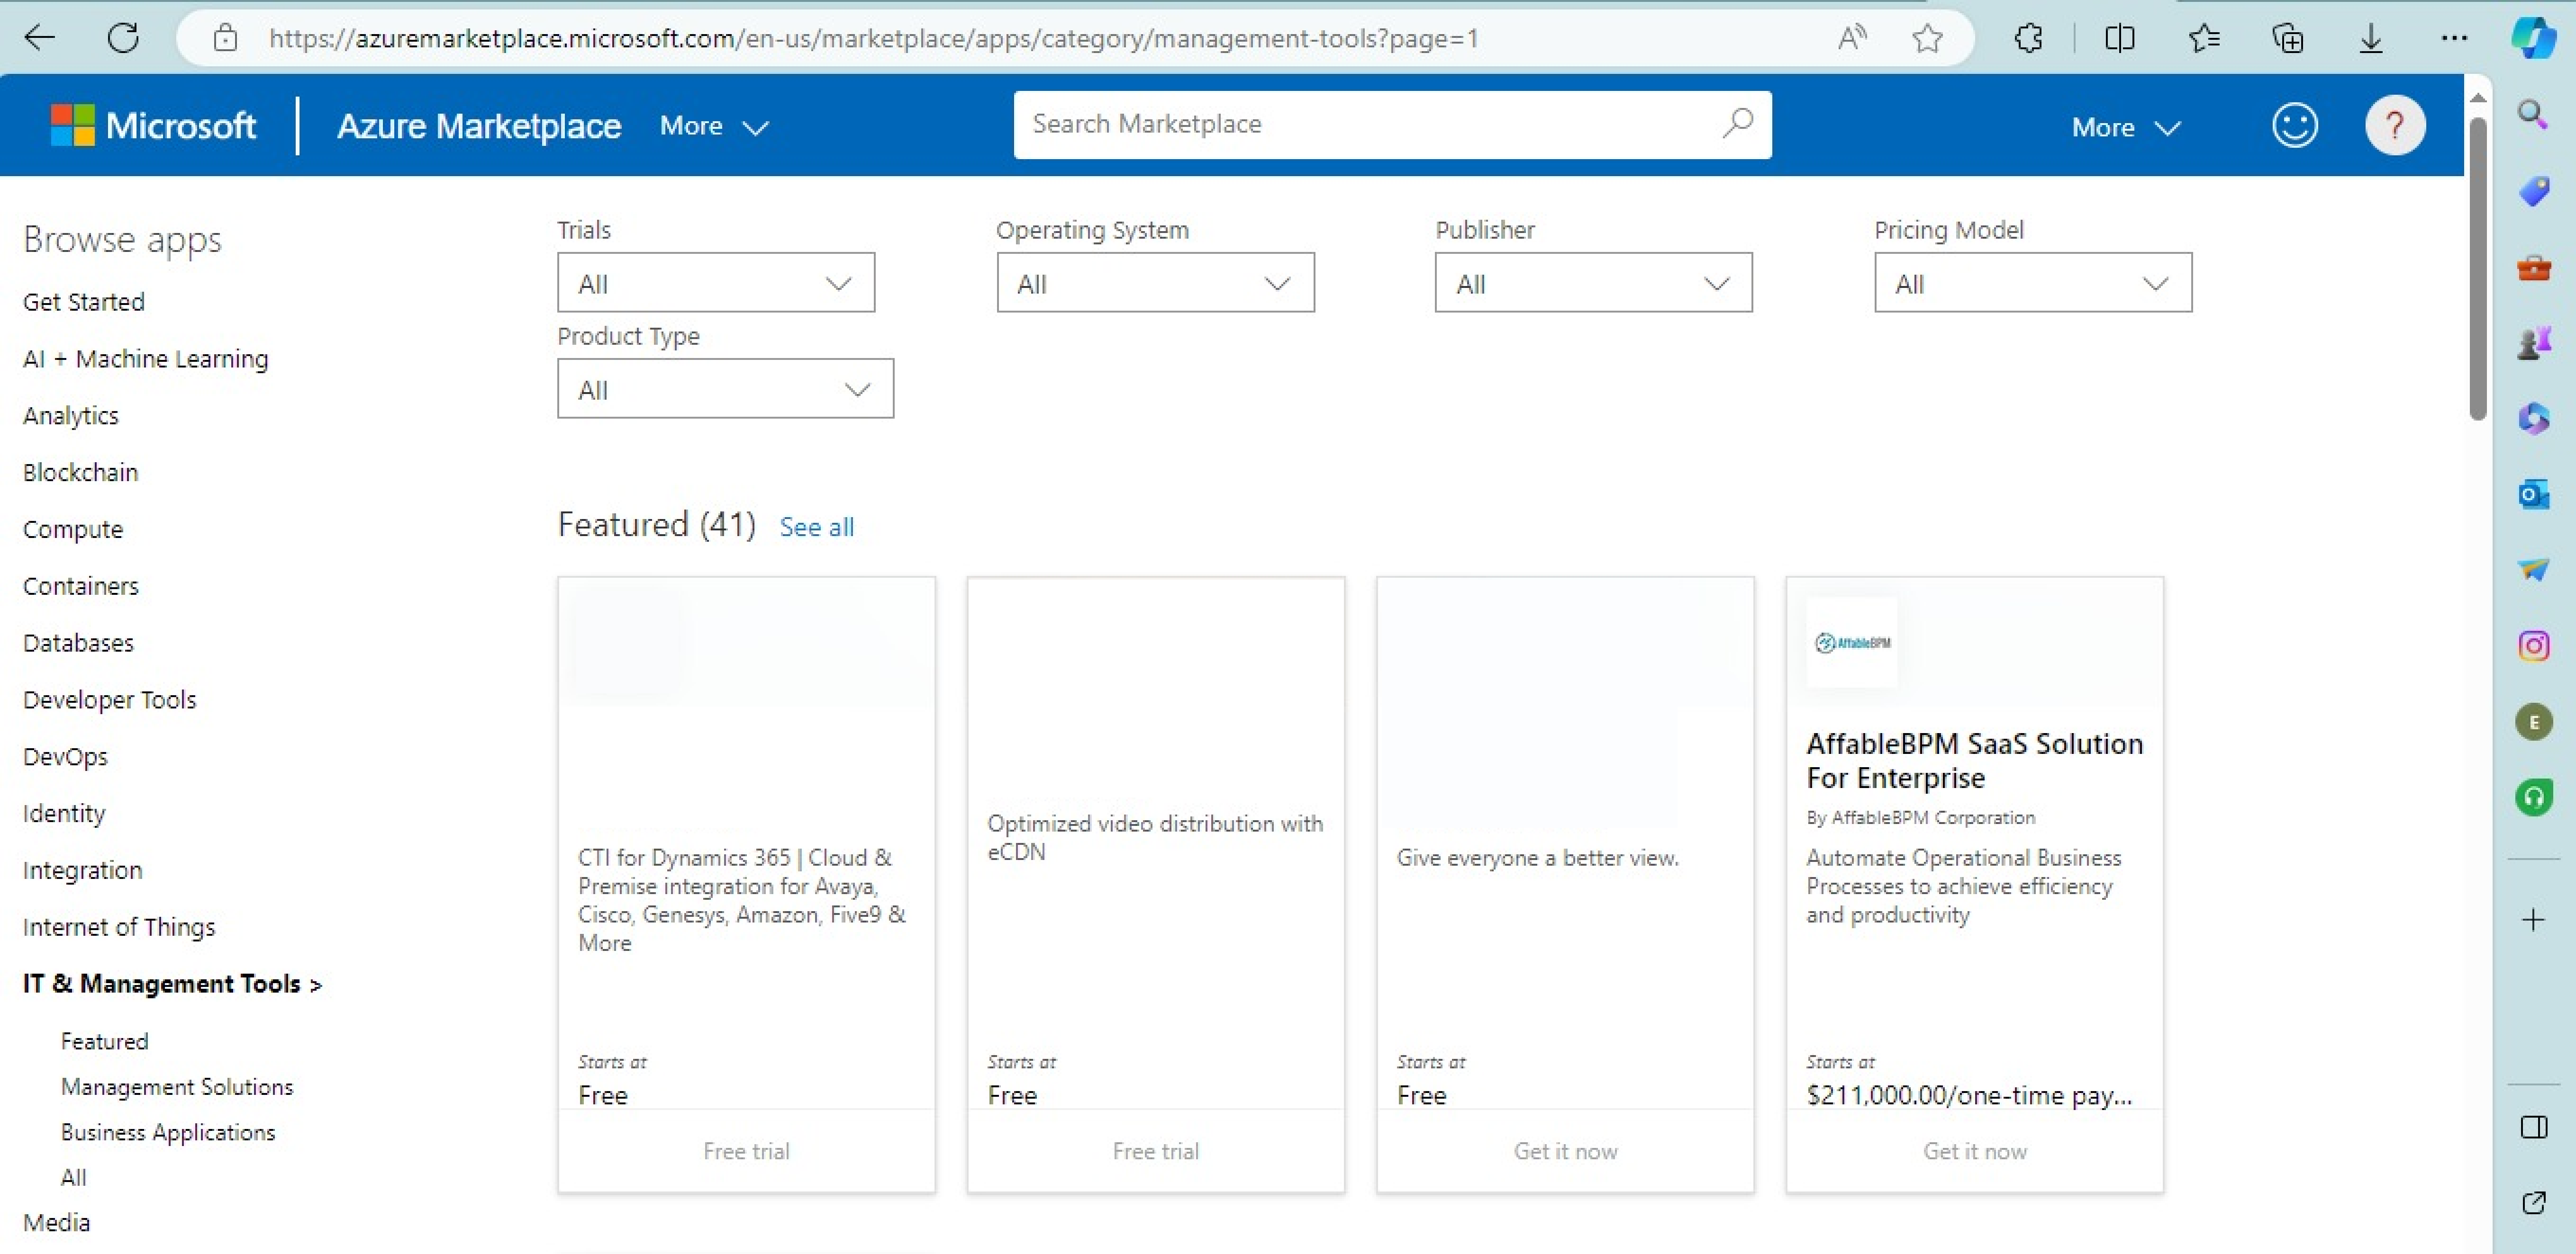Viewport: 2576px width, 1254px height.
Task: Click inside the Search Marketplace field
Action: (x=1300, y=124)
